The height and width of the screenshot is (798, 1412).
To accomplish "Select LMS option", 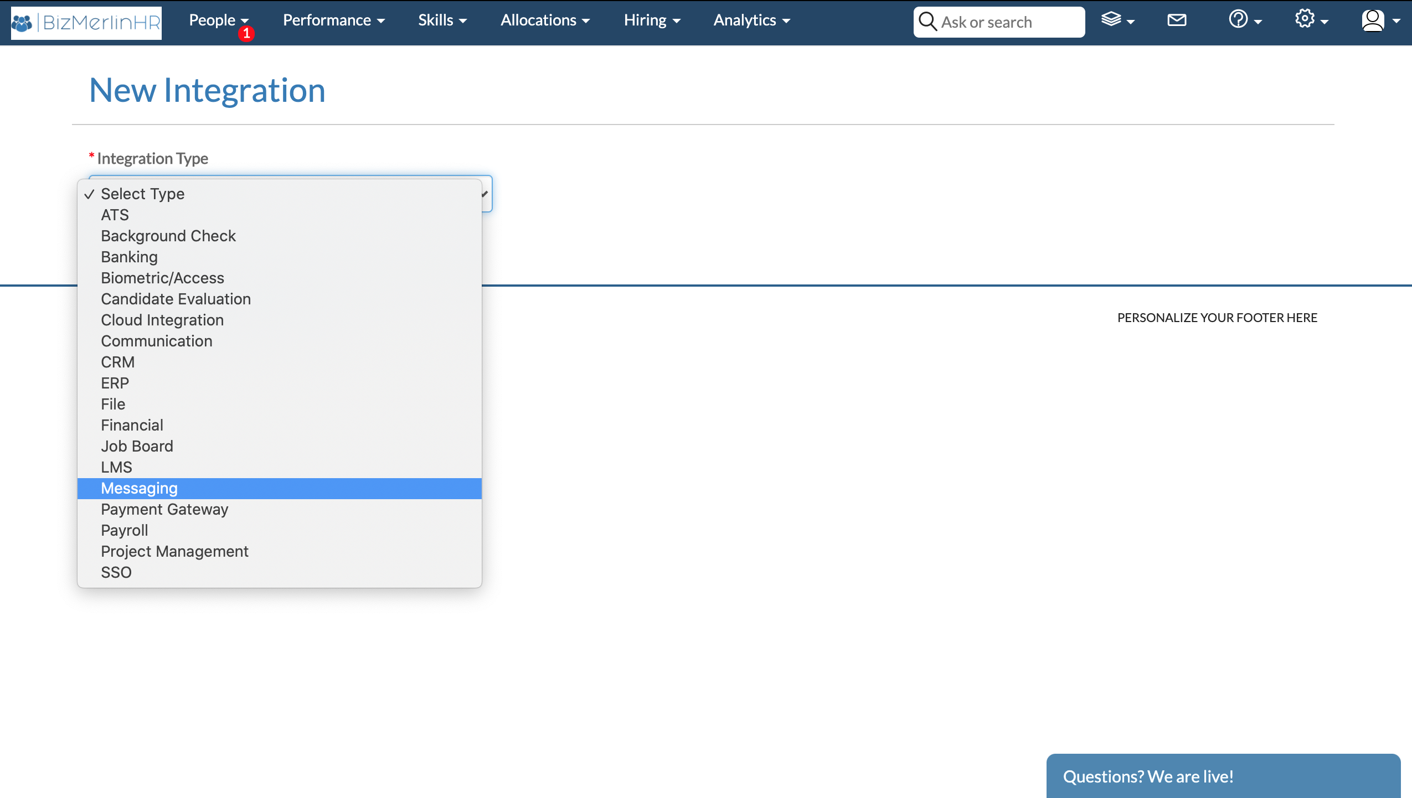I will coord(280,467).
